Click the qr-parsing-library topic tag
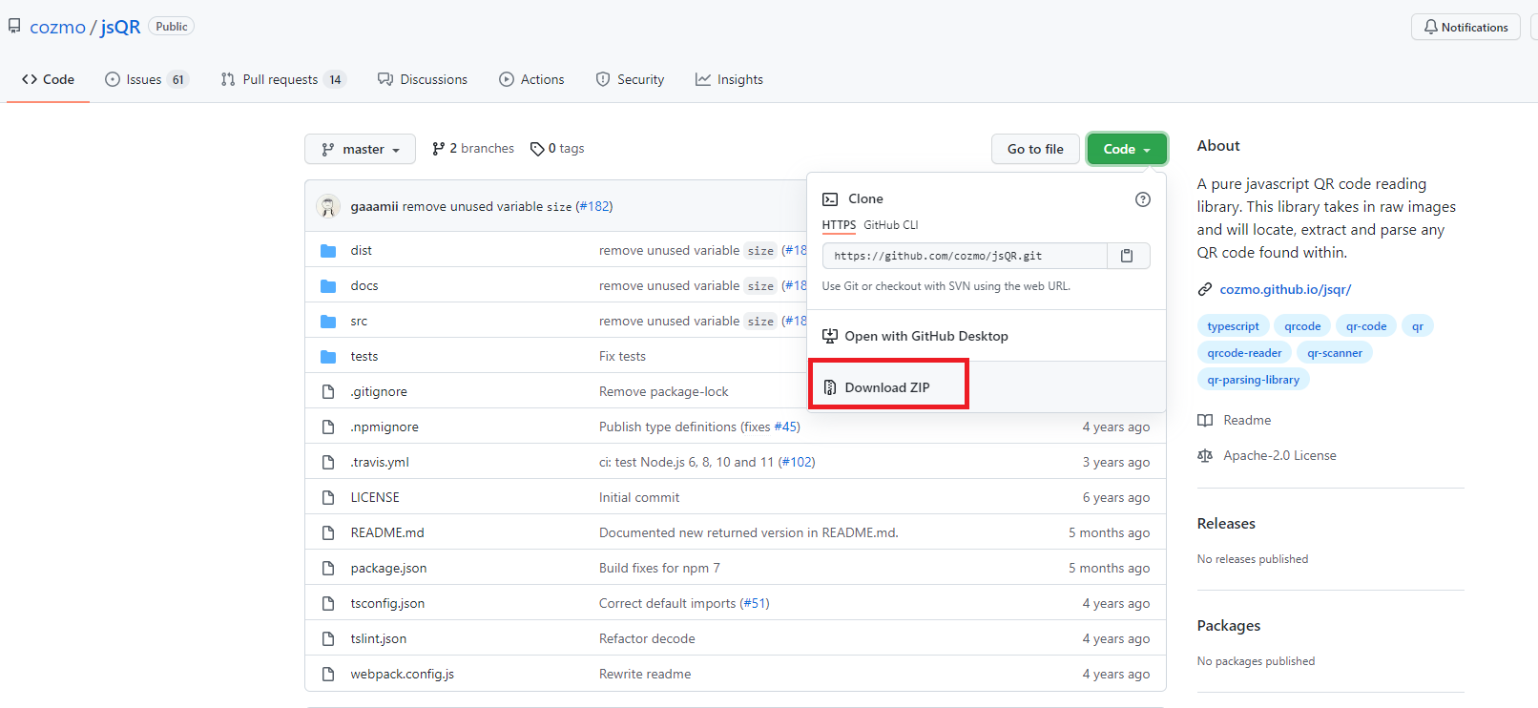Image resolution: width=1538 pixels, height=708 pixels. tap(1254, 380)
